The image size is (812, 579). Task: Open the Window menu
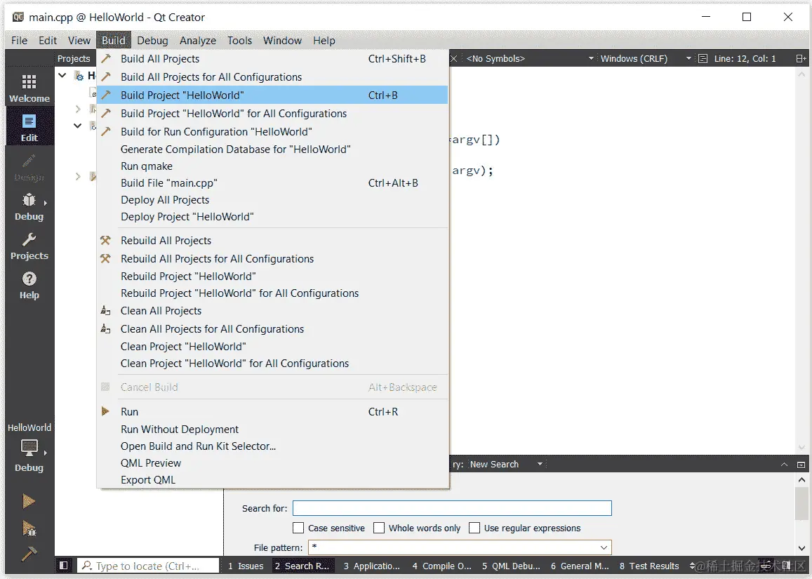pos(282,41)
